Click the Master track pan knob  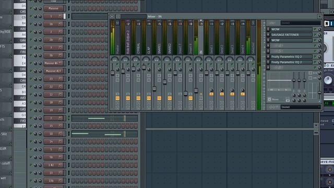[x=117, y=69]
